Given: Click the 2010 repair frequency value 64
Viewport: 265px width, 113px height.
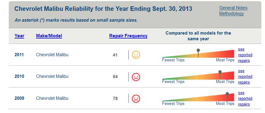Looking at the screenshot, I should coord(115,77).
